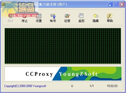Open 设置 (Settings) from the toolbar

click(x=39, y=18)
